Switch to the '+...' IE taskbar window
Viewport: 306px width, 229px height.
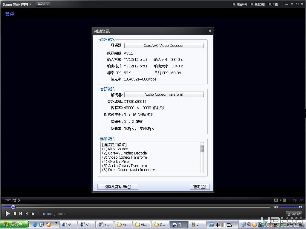105,225
